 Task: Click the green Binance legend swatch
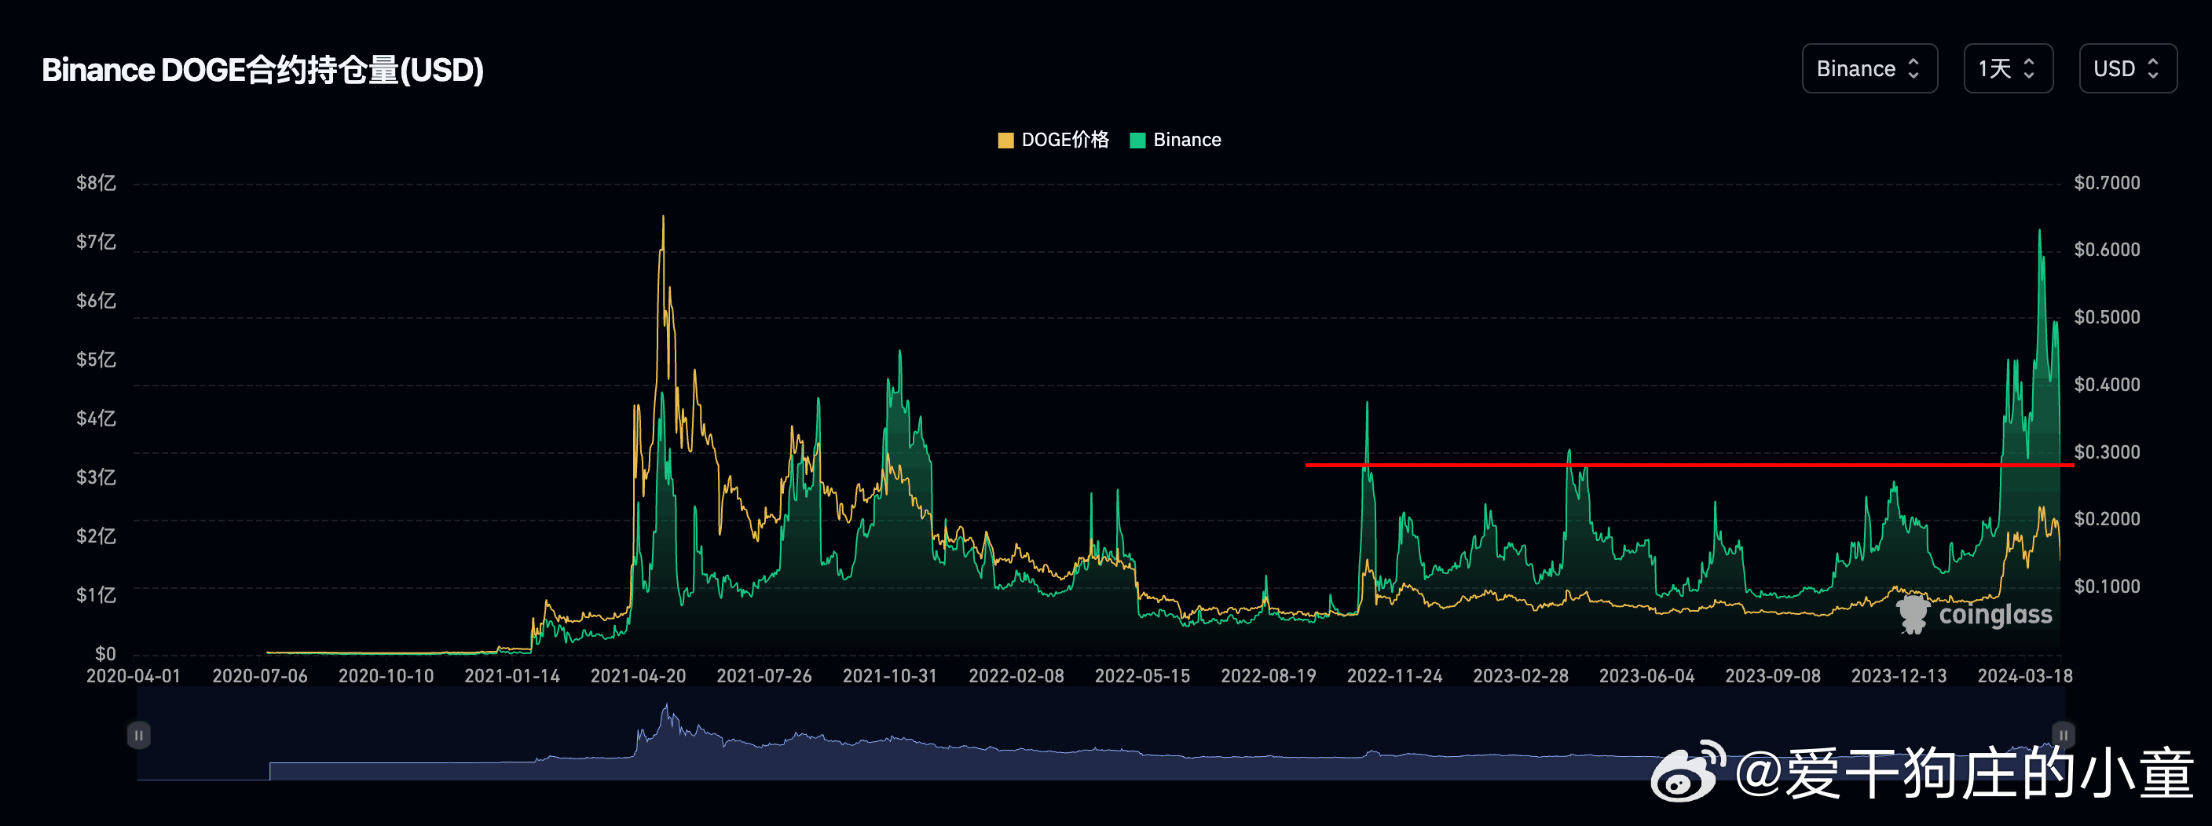point(1137,141)
